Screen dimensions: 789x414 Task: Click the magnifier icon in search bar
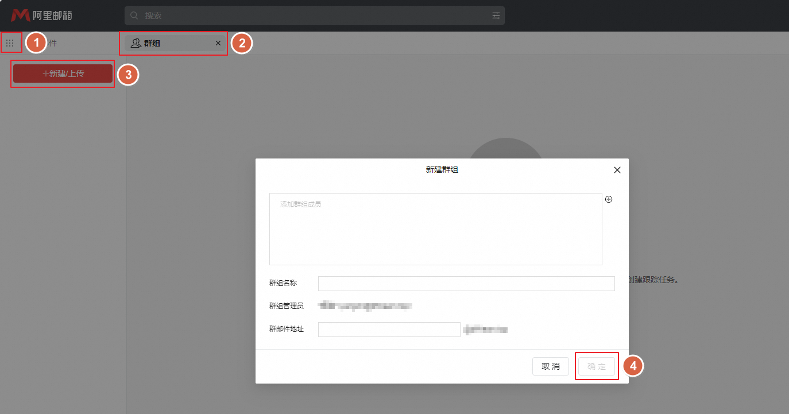134,16
